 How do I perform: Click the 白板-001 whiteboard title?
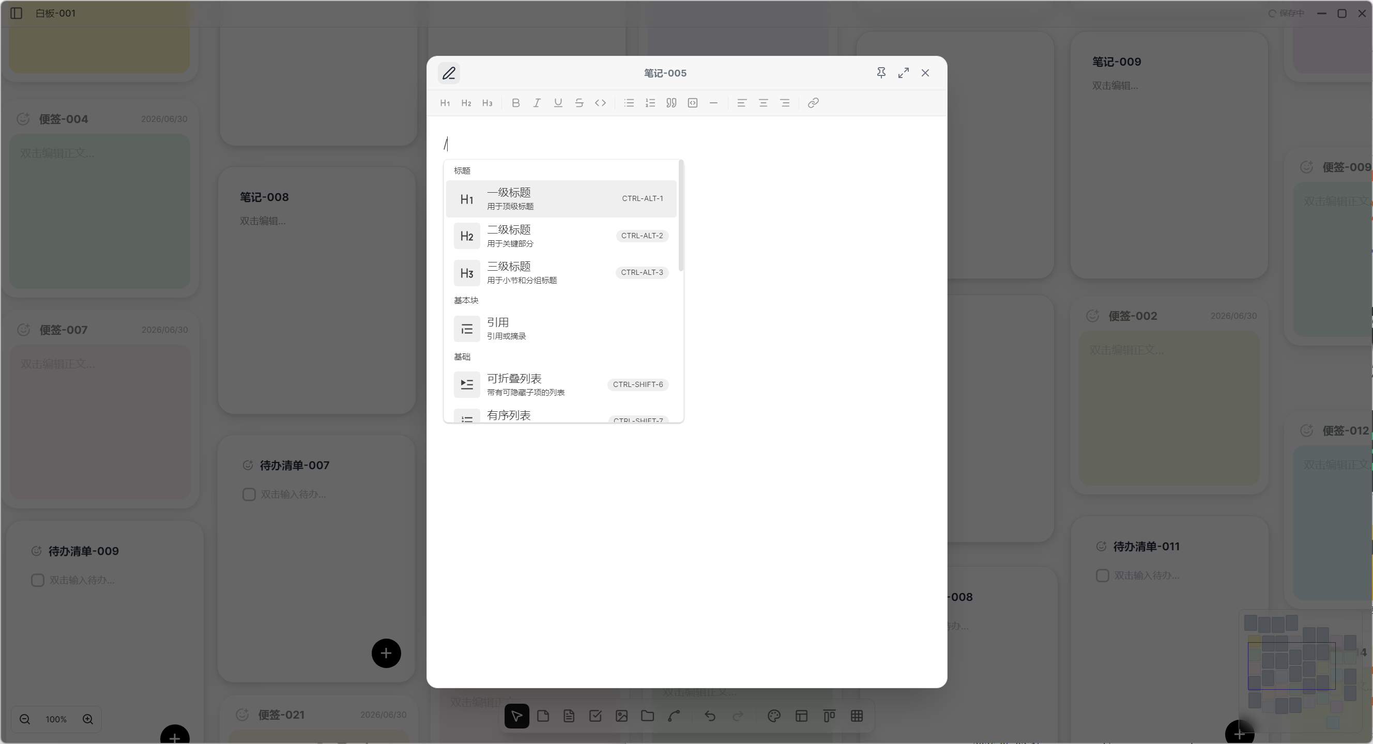tap(55, 13)
